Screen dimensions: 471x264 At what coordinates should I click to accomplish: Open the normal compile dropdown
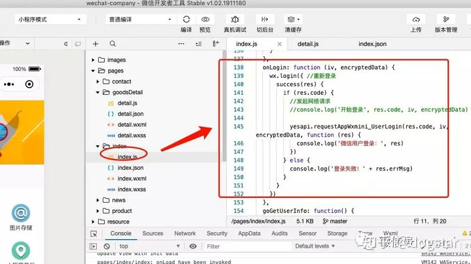click(140, 20)
